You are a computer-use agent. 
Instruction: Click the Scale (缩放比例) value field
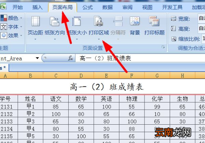(203, 39)
